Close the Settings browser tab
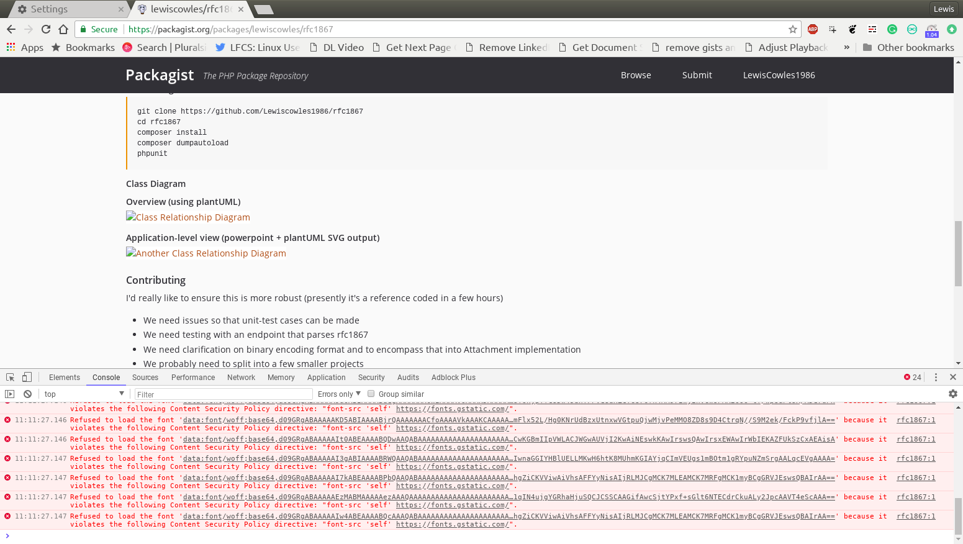This screenshot has height=544, width=963. click(121, 9)
